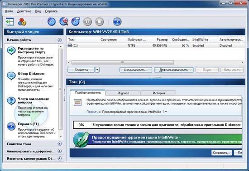Click Часто задаваемые вопросы link
249x171 pixels.
coord(33,101)
